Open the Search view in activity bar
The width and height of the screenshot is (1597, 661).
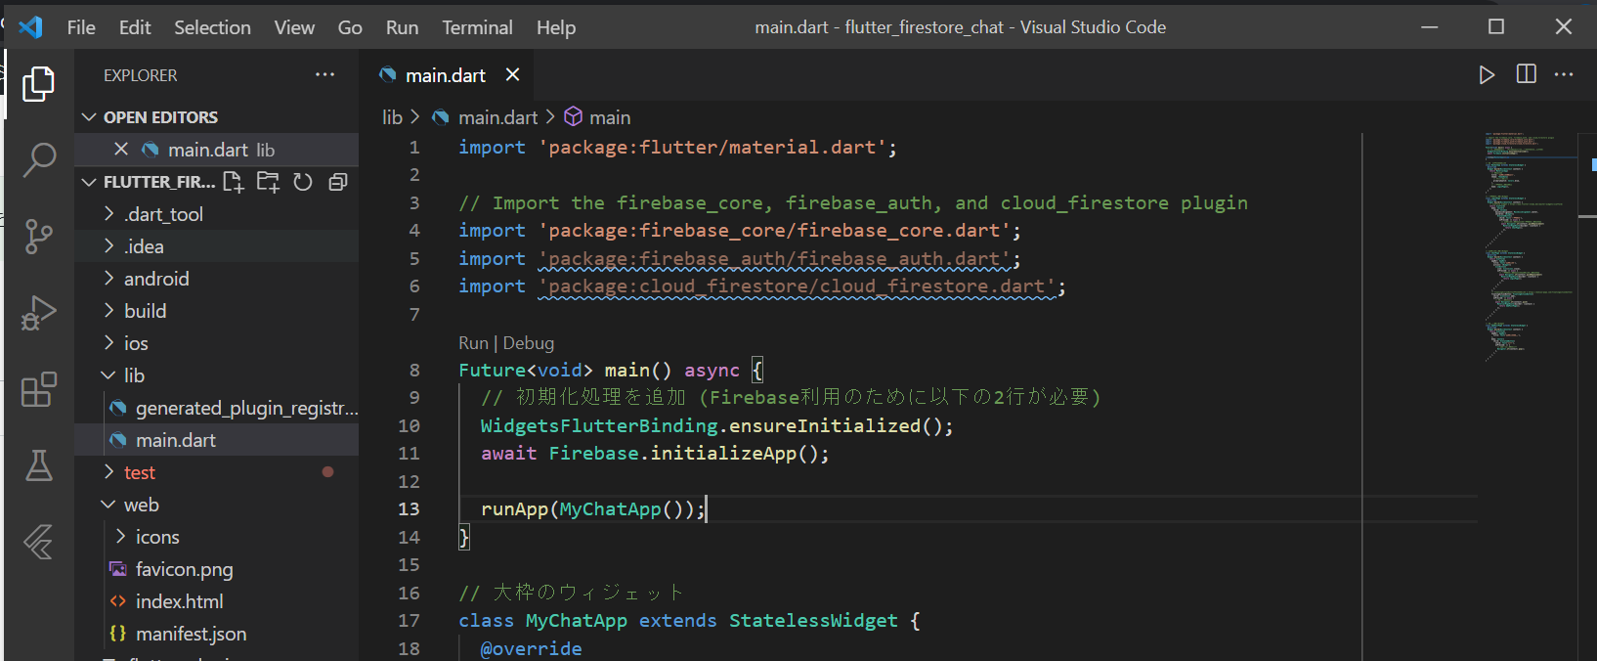coord(38,159)
